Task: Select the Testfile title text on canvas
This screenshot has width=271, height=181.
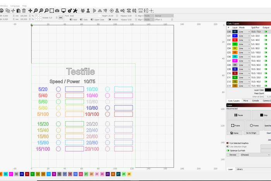Action: (80, 71)
